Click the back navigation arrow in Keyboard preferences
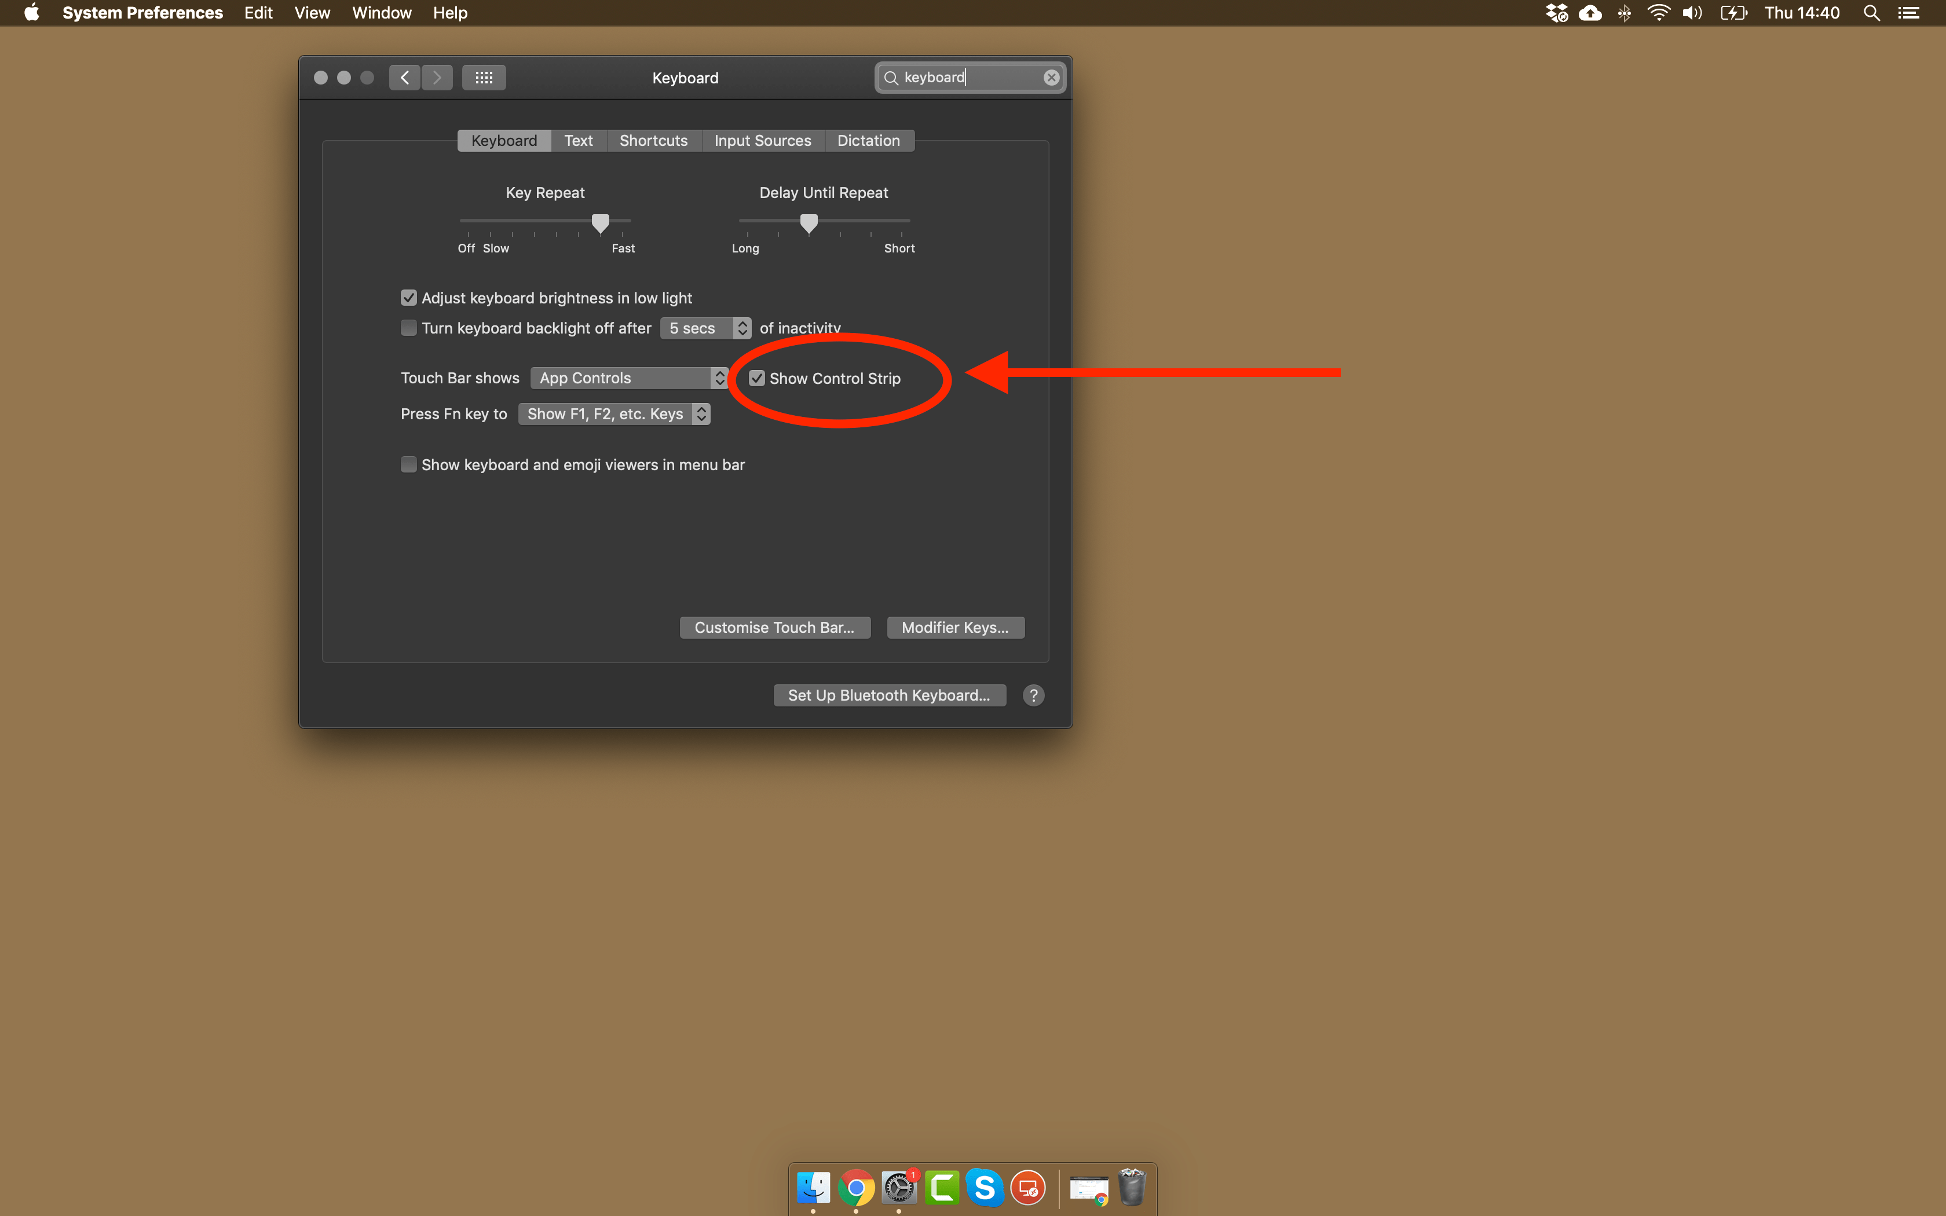Screen dimensions: 1946x1216 click(404, 77)
